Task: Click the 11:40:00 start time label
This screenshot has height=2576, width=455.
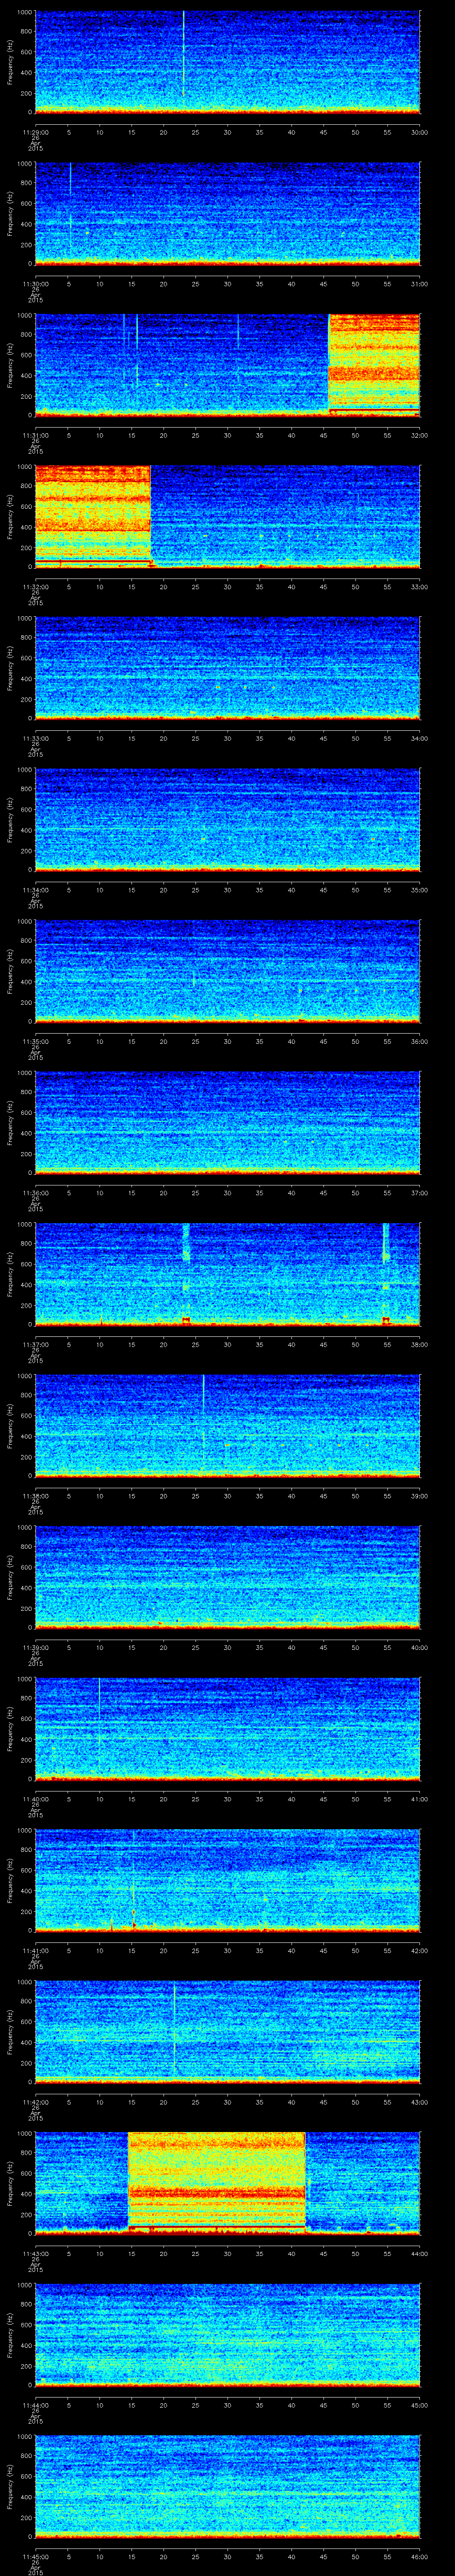Action: 35,1798
